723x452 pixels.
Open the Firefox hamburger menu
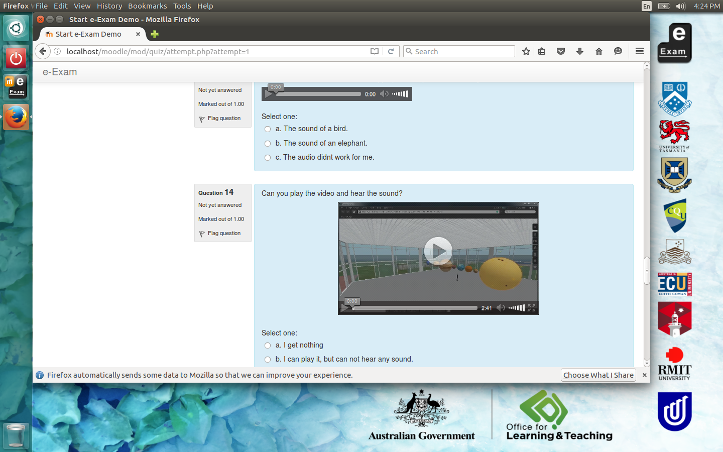point(639,51)
